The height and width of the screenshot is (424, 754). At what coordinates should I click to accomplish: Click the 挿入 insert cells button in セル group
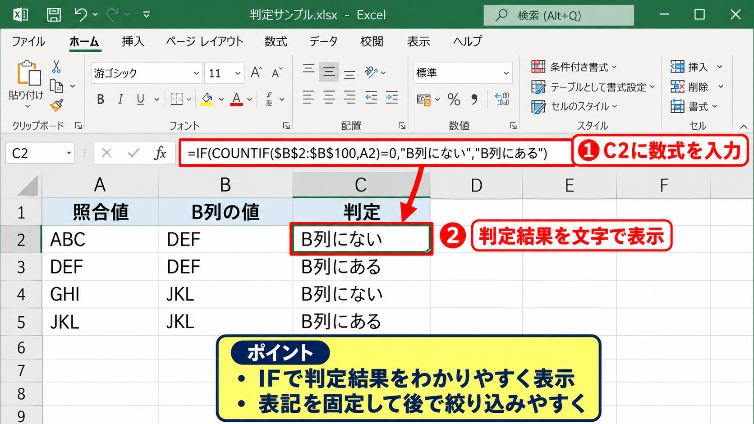click(690, 67)
